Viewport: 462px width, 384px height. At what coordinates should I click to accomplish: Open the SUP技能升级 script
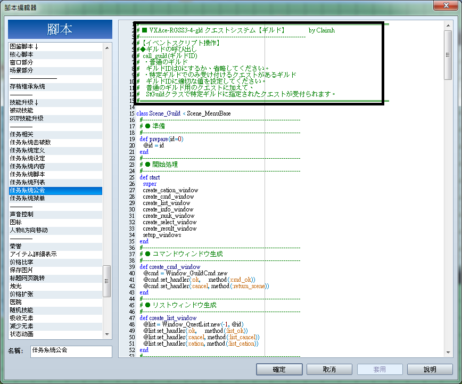click(x=56, y=118)
